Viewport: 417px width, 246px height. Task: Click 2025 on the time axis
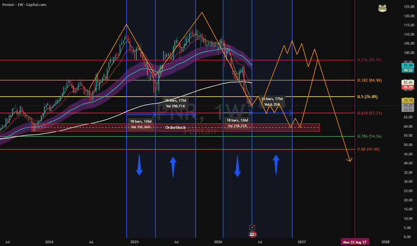click(x=135, y=242)
